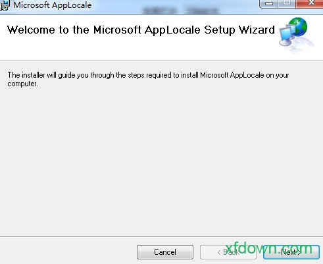323x264 pixels.
Task: Click the blurred text behind the title bar
Action: click(181, 11)
